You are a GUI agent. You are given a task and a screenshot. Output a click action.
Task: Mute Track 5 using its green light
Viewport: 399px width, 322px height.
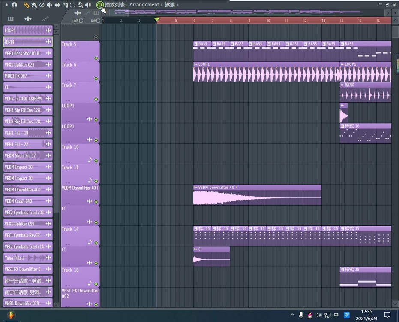tap(96, 58)
